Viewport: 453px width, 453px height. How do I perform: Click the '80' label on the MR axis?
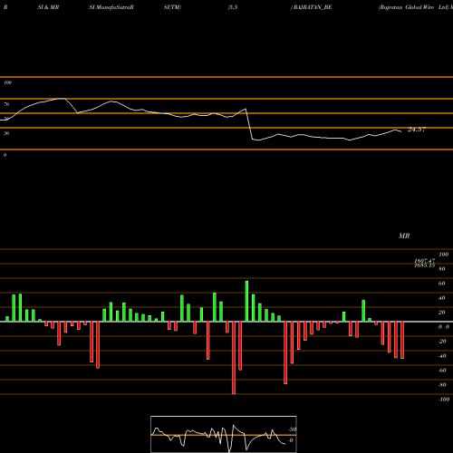pyautogui.click(x=442, y=269)
